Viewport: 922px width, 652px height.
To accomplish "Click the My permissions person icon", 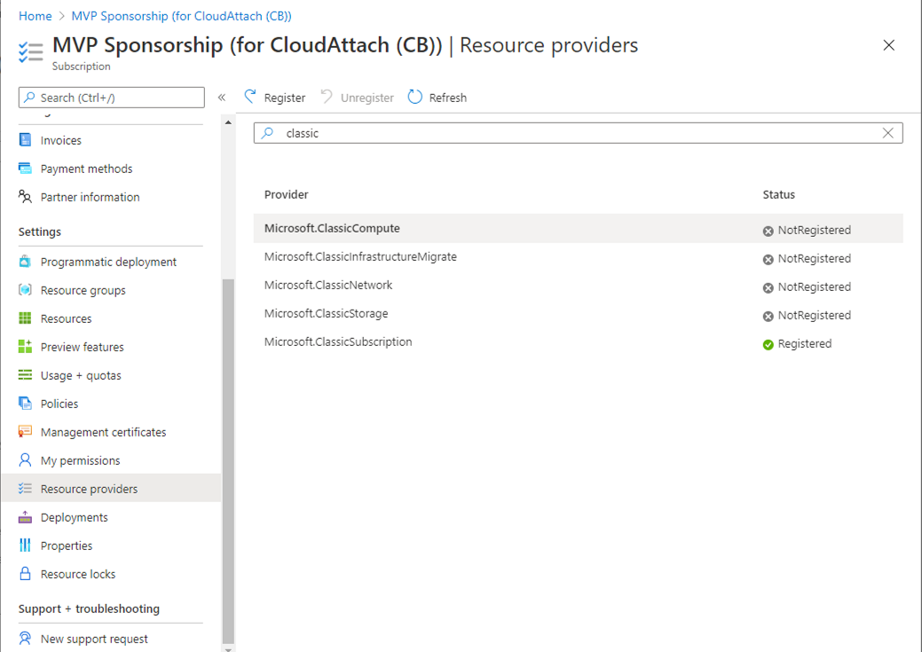I will (25, 460).
